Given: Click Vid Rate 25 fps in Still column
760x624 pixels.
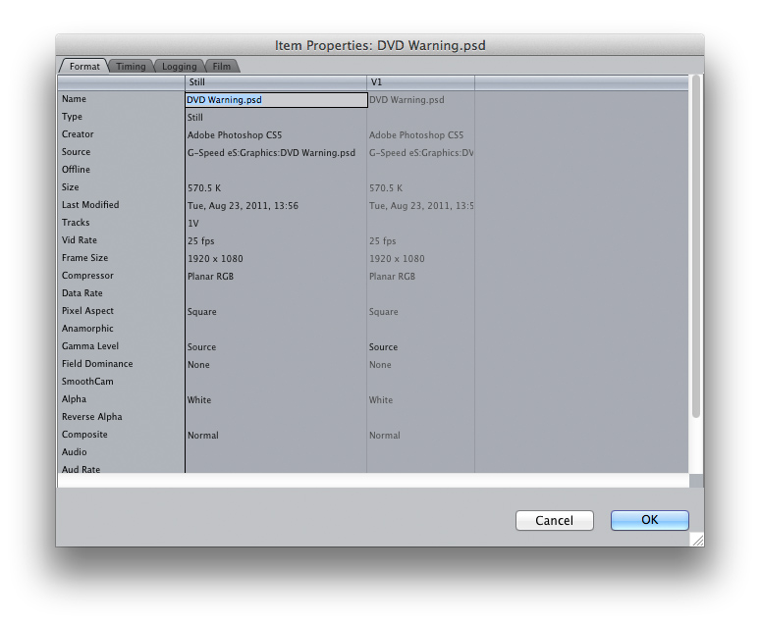Looking at the screenshot, I should (x=200, y=240).
